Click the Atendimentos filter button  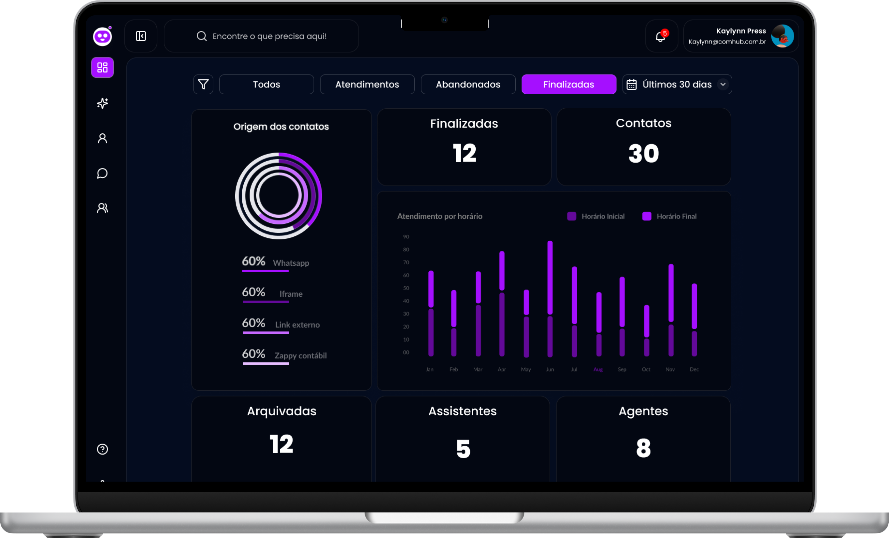367,84
